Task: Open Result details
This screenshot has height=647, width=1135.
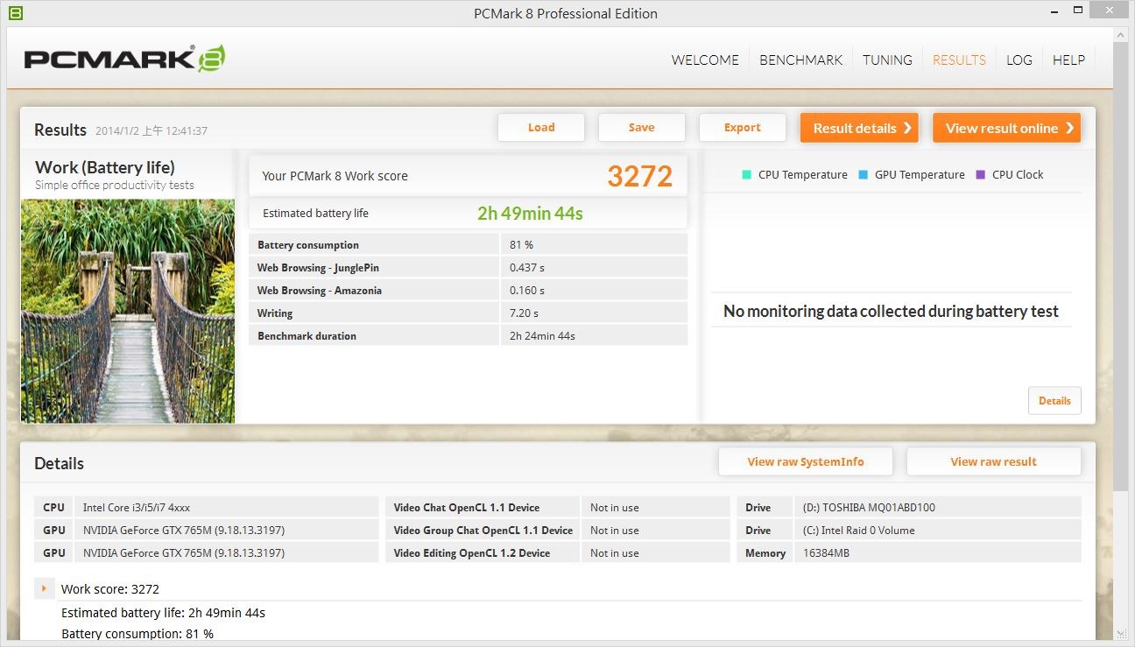Action: (x=859, y=128)
